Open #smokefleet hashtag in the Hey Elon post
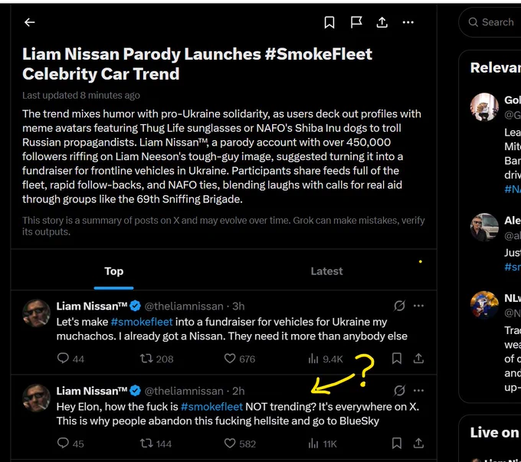This screenshot has width=521, height=462. click(x=211, y=407)
